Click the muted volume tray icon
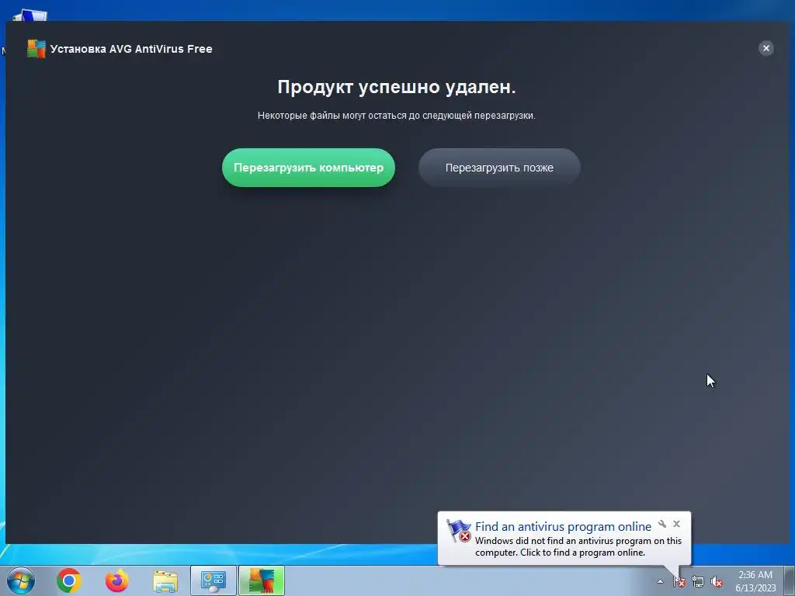Viewport: 795px width, 596px height. tap(717, 581)
